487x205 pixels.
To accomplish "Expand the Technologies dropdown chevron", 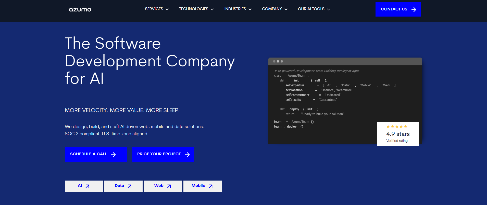I will click(212, 9).
